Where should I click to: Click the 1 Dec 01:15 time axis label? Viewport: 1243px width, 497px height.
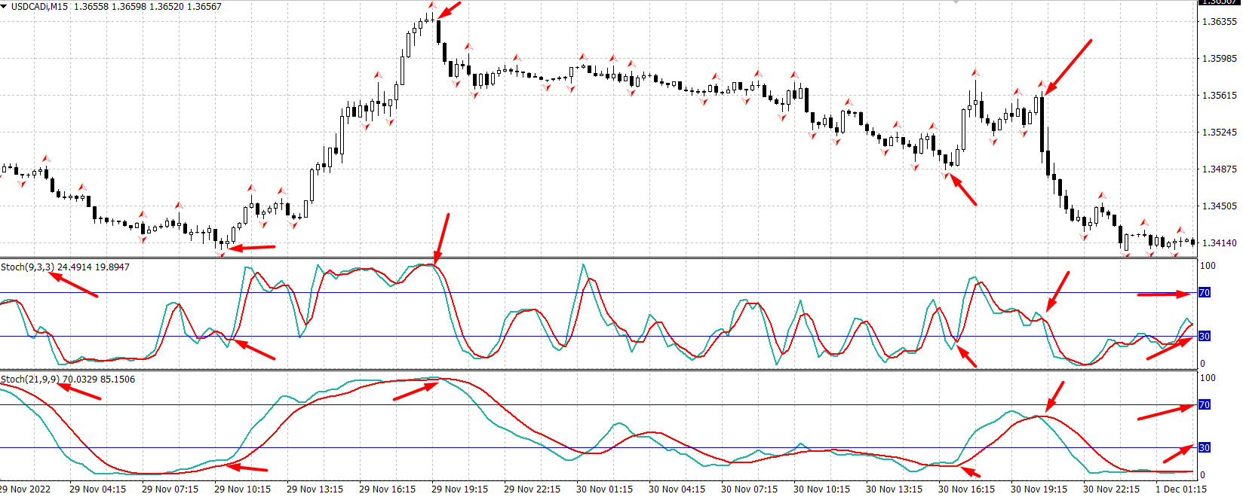(1180, 489)
